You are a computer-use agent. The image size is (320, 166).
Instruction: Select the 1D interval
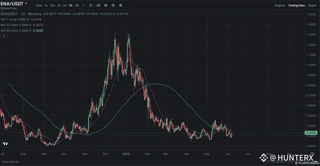pyautogui.click(x=71, y=5)
